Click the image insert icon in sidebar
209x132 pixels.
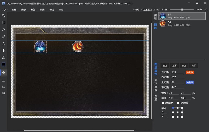(3, 93)
